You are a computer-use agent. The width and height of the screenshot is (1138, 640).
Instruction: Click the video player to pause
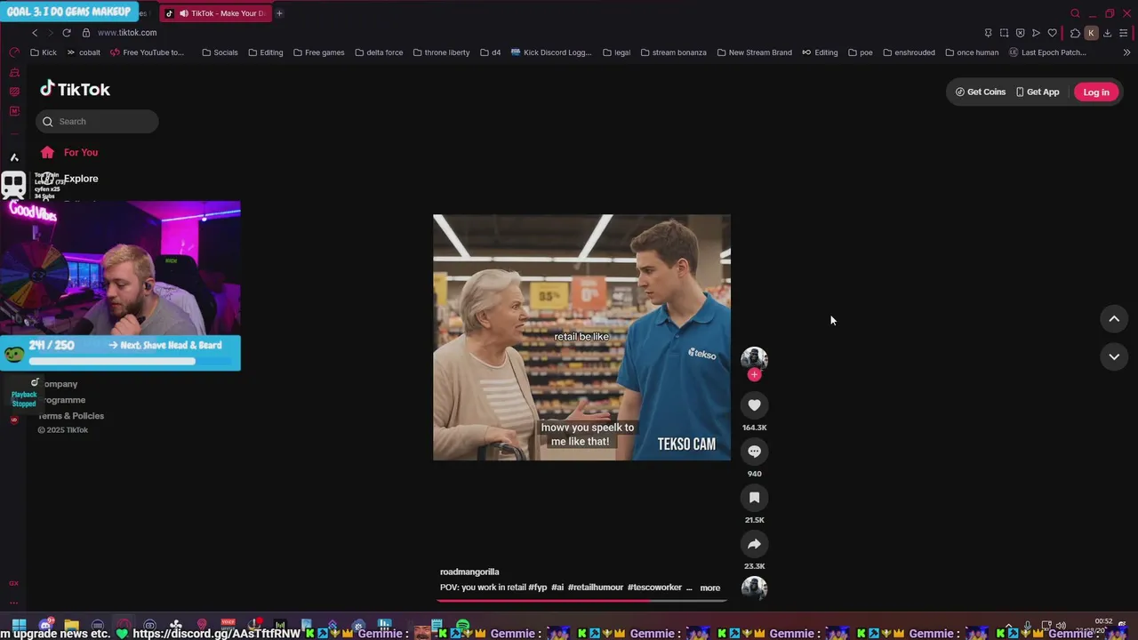coord(581,337)
